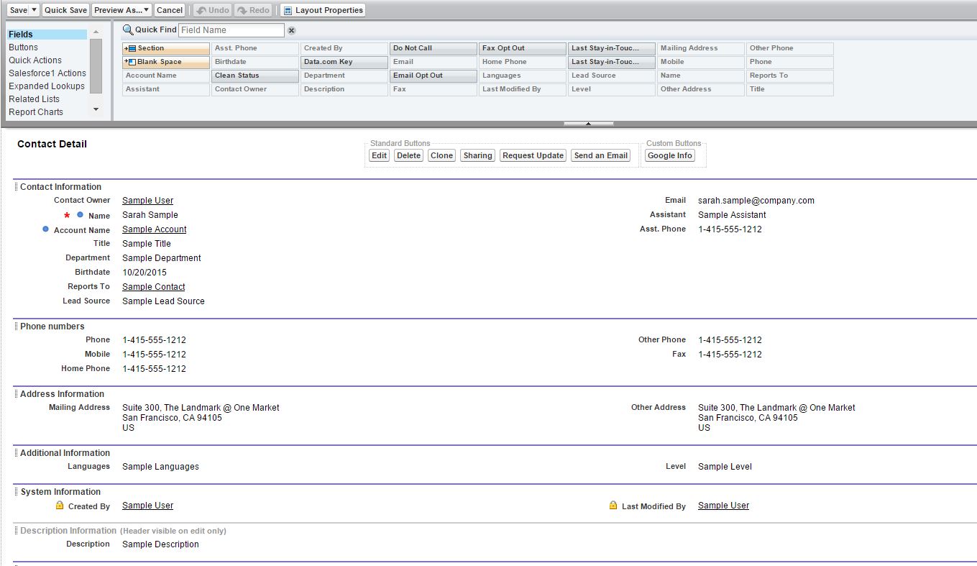Collapse the palette using the bottom arrow handle
The image size is (977, 566).
(x=588, y=124)
